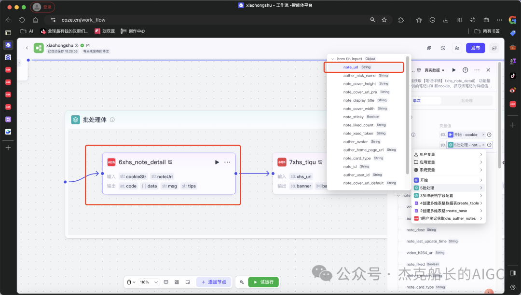Click the duplicate workflow icon in header
The width and height of the screenshot is (521, 295).
pyautogui.click(x=429, y=48)
